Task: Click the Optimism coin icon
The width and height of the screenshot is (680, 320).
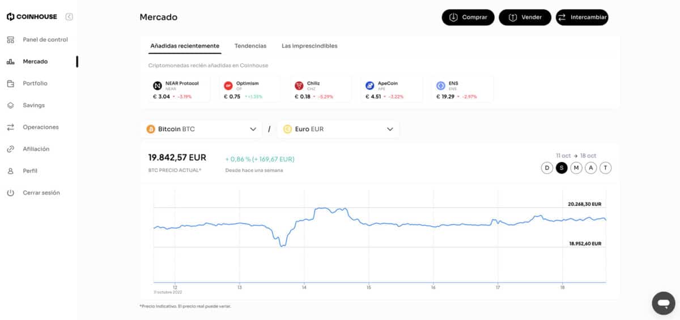Action: point(228,86)
